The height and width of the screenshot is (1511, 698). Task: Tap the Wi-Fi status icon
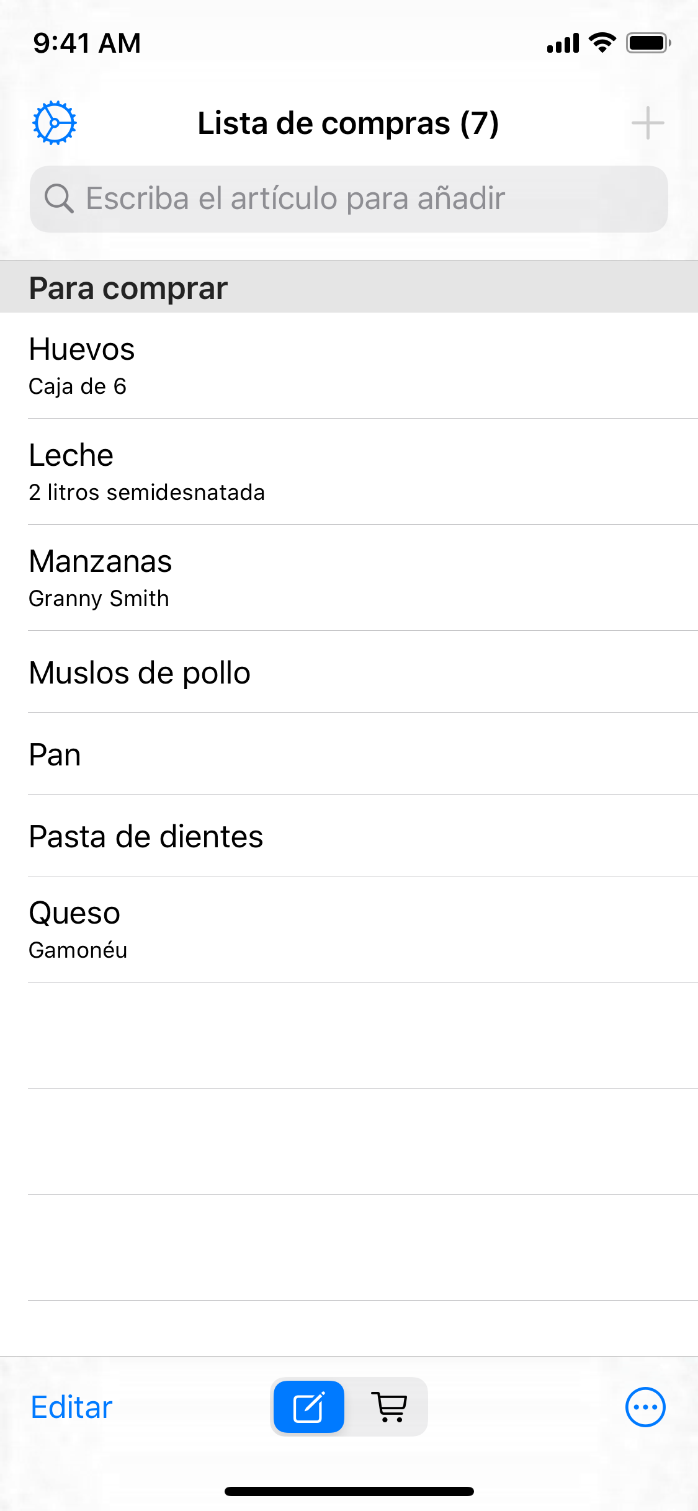pyautogui.click(x=602, y=43)
